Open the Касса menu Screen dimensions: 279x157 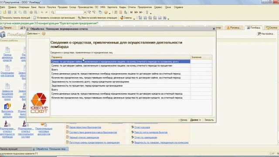point(41,7)
